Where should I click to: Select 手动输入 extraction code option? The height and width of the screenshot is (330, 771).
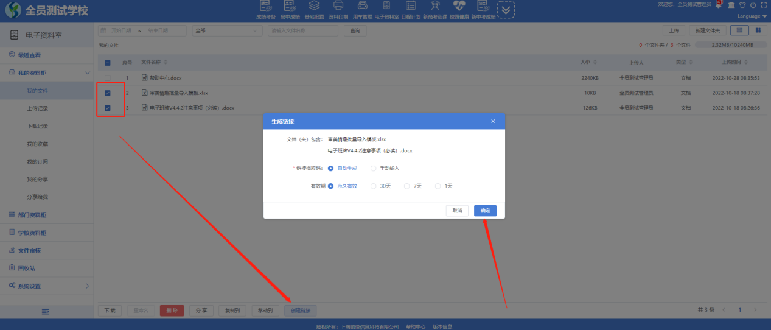pyautogui.click(x=385, y=168)
